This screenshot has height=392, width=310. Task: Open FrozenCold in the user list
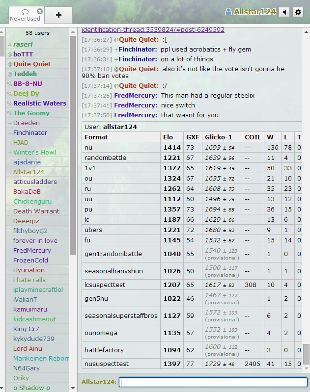click(37, 260)
